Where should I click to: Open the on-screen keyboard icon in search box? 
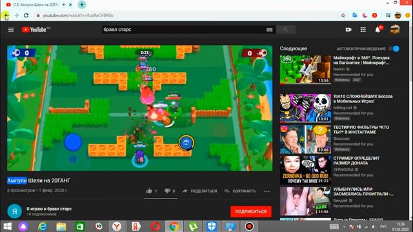[269, 30]
